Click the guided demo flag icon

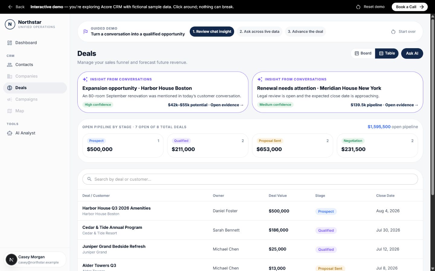point(85,31)
